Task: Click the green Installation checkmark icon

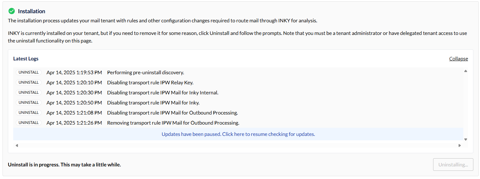Action: [x=12, y=11]
